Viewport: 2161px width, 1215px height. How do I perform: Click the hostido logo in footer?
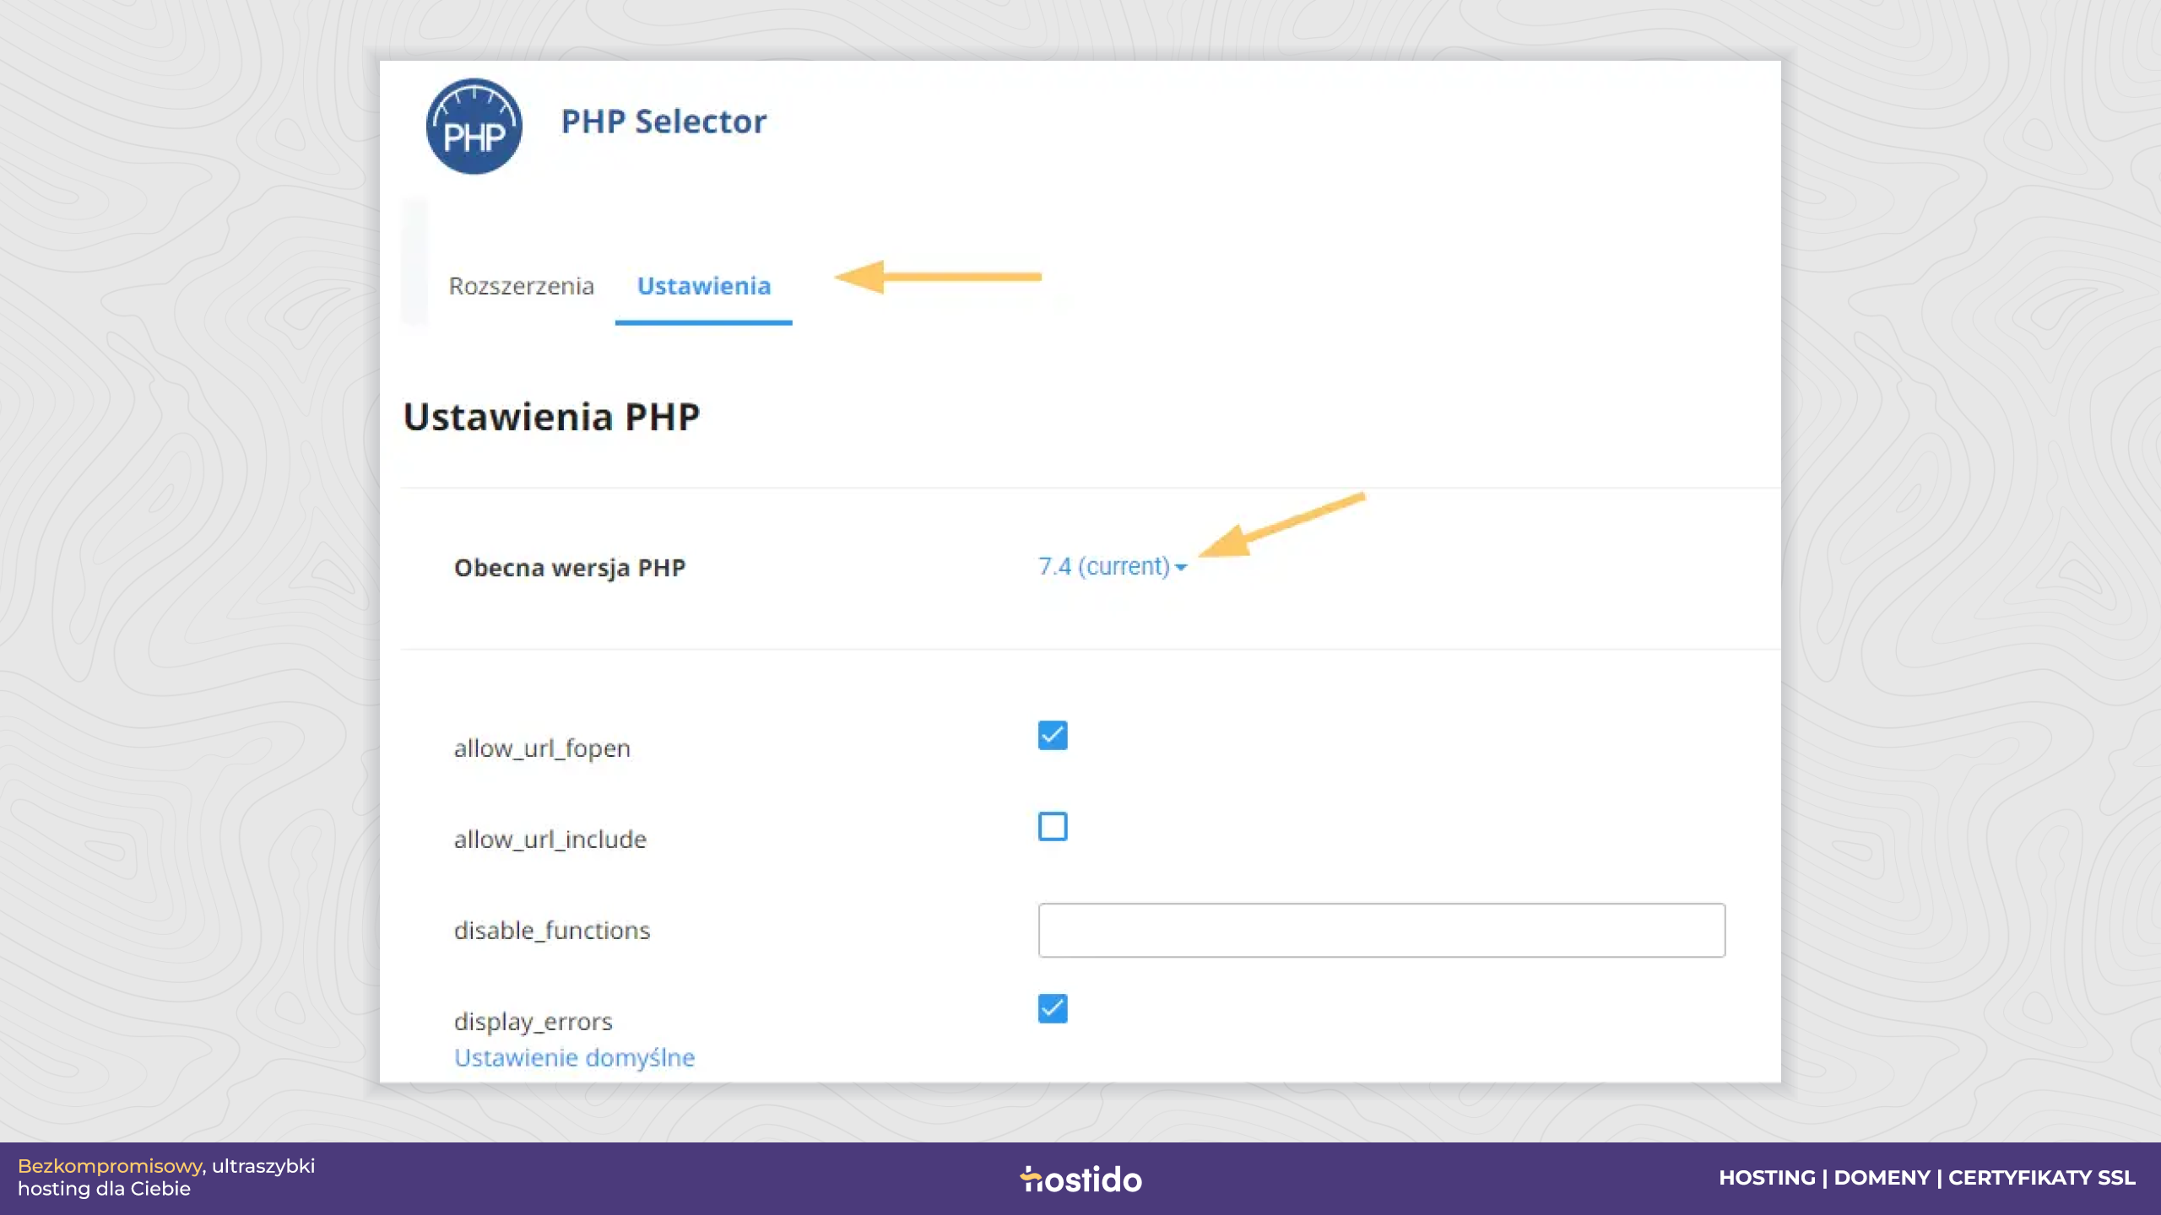1080,1179
